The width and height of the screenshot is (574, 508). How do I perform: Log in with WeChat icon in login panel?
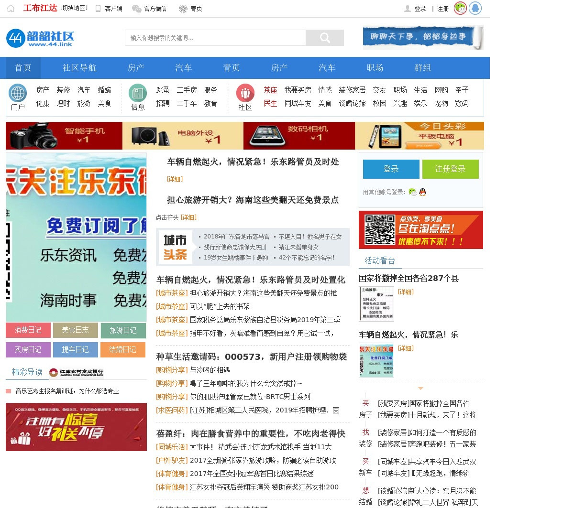tap(412, 192)
